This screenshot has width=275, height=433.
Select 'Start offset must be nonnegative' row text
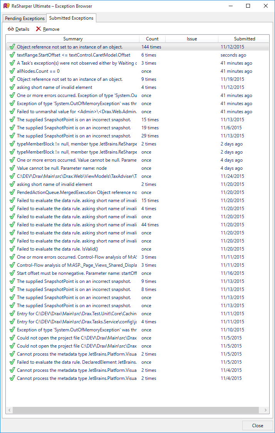tap(77, 273)
